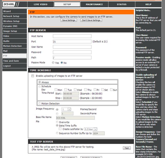Screen dimensions: 165x158
Task: Open the Frames/Second dropdown
Action: 66,109
